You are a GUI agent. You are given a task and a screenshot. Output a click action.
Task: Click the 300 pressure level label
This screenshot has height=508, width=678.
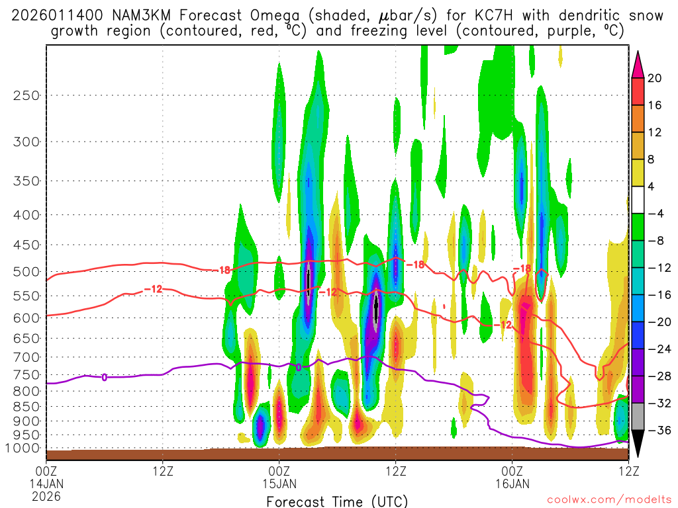[x=26, y=142]
